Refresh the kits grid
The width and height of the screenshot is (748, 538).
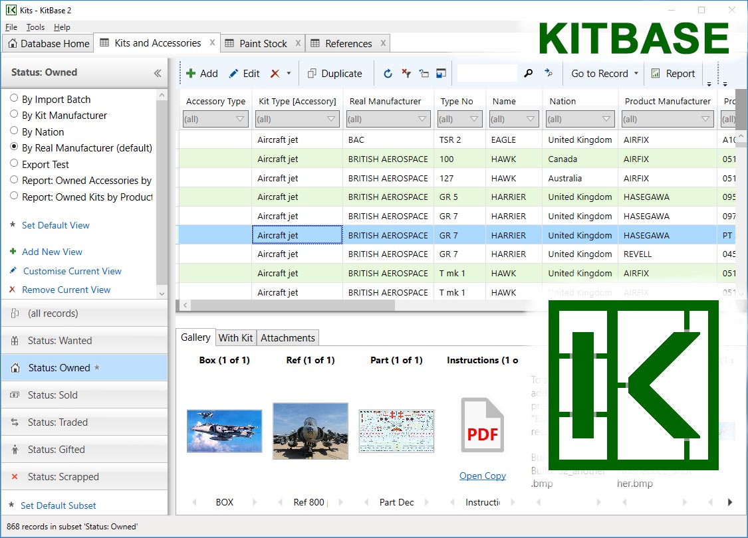(388, 73)
